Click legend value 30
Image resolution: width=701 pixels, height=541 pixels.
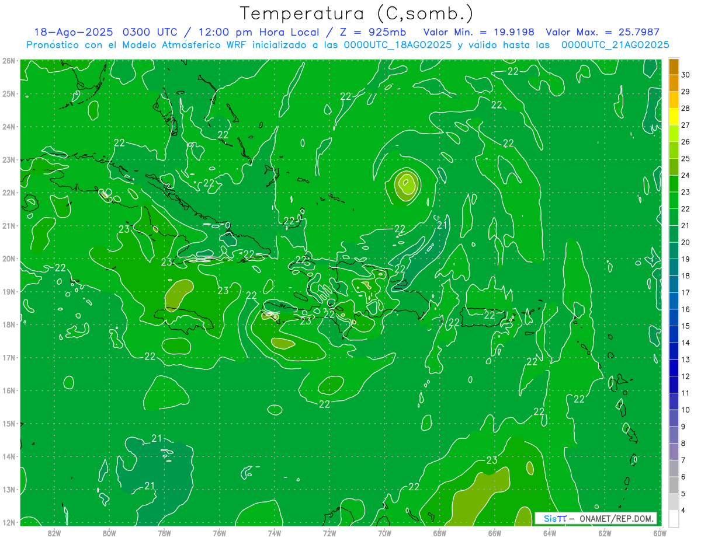click(685, 75)
